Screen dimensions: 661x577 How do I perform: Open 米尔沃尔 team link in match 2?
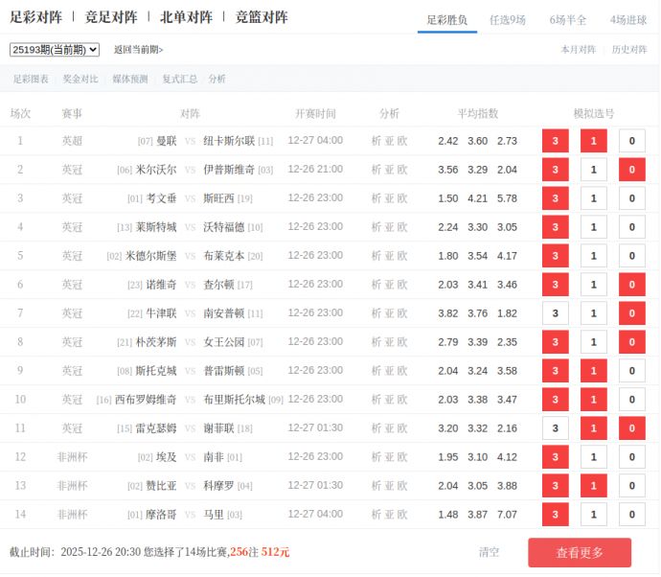(x=156, y=170)
